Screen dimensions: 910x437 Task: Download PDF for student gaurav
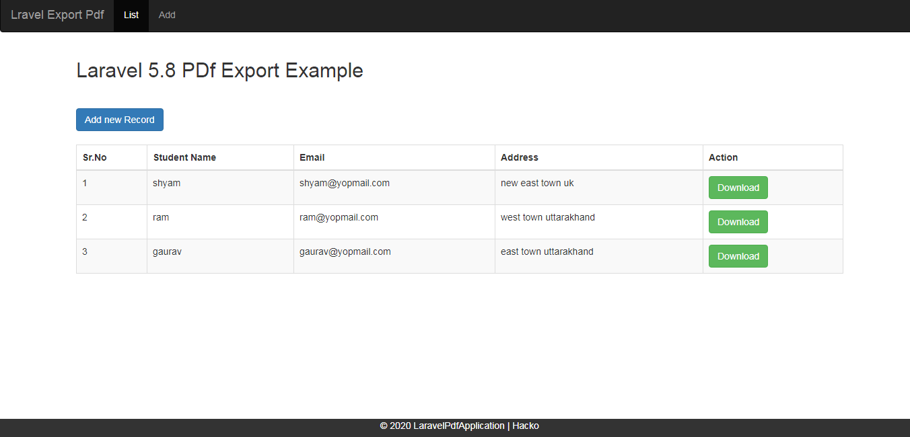[738, 256]
